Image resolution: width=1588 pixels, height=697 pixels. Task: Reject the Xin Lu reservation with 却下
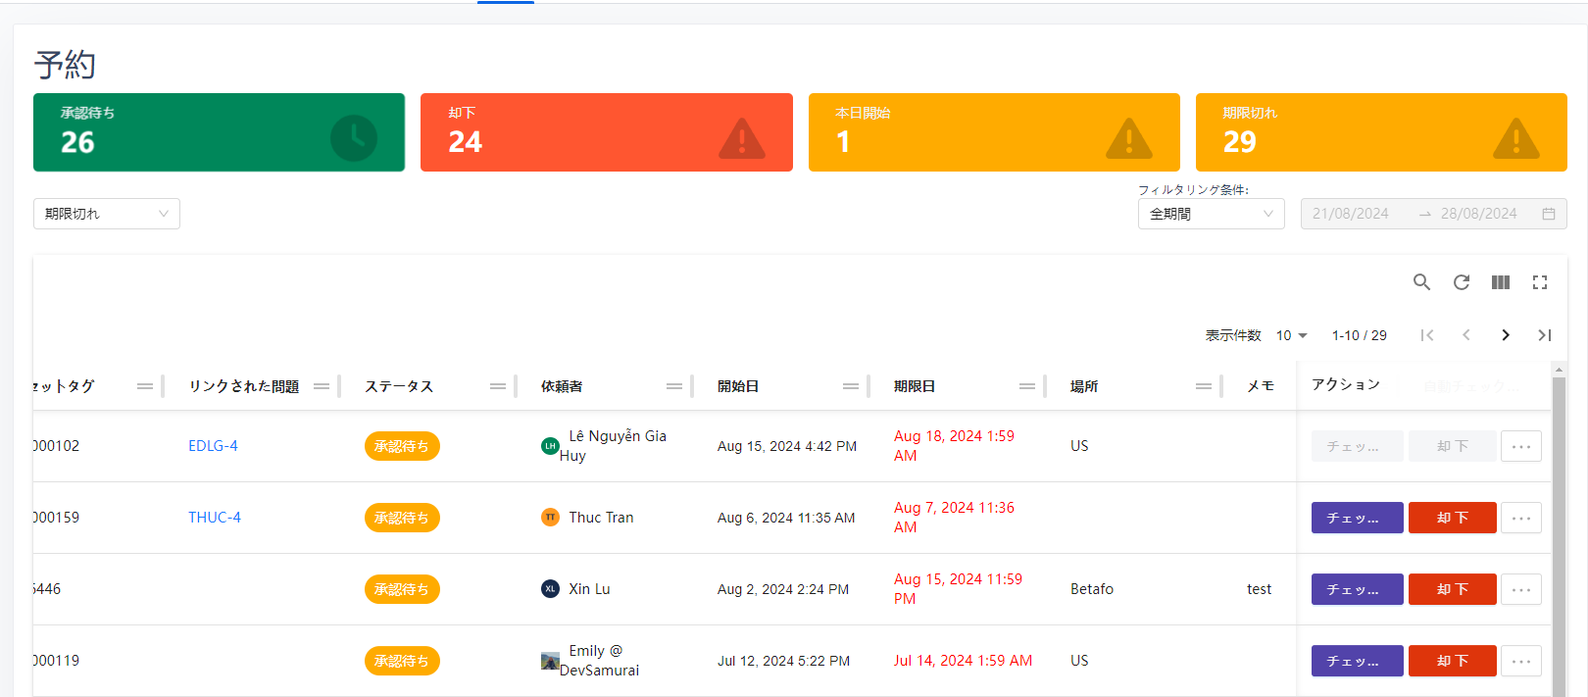click(x=1452, y=589)
